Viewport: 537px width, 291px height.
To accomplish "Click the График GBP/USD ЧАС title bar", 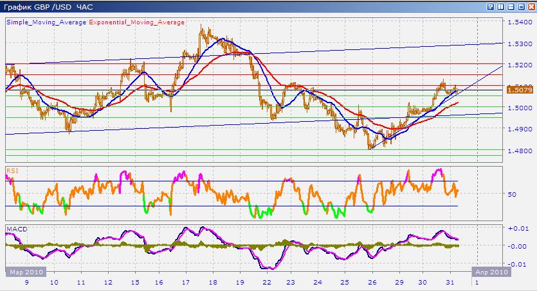I will coord(48,7).
